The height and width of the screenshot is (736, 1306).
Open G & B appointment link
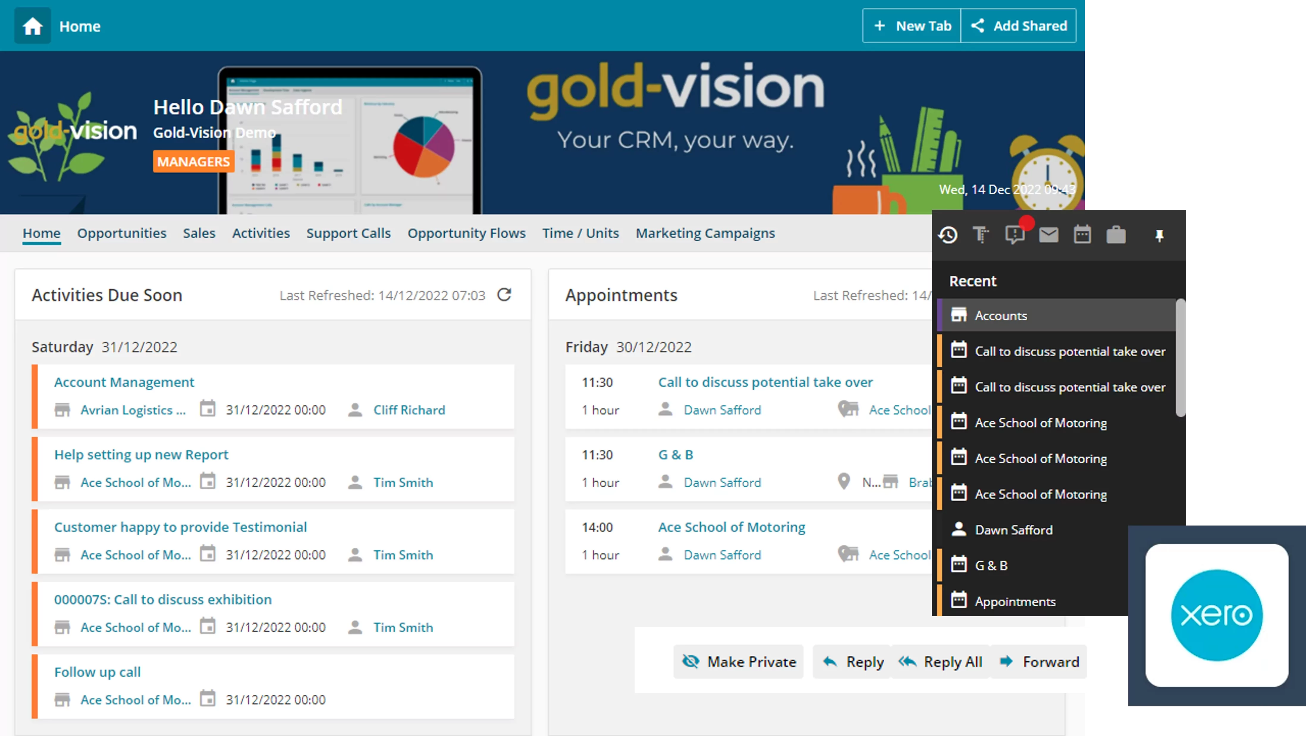(x=676, y=455)
